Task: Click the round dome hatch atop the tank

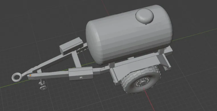Action: (x=144, y=16)
